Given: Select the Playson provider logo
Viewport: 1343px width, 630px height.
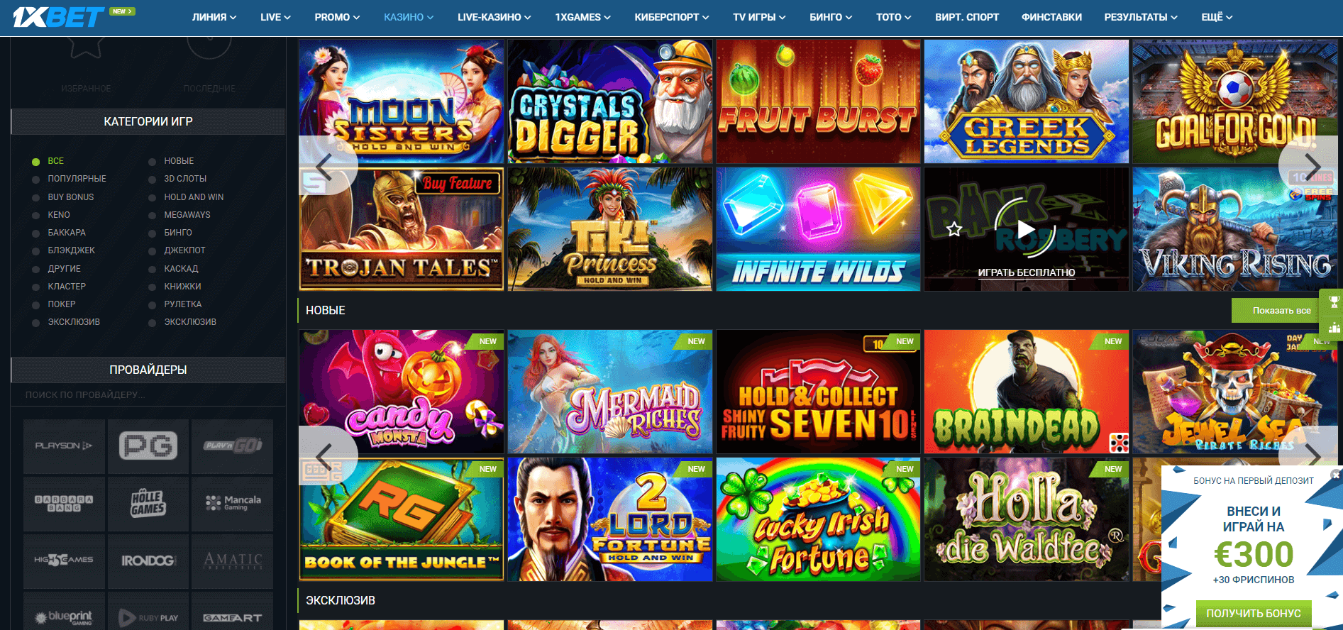Looking at the screenshot, I should [x=64, y=446].
